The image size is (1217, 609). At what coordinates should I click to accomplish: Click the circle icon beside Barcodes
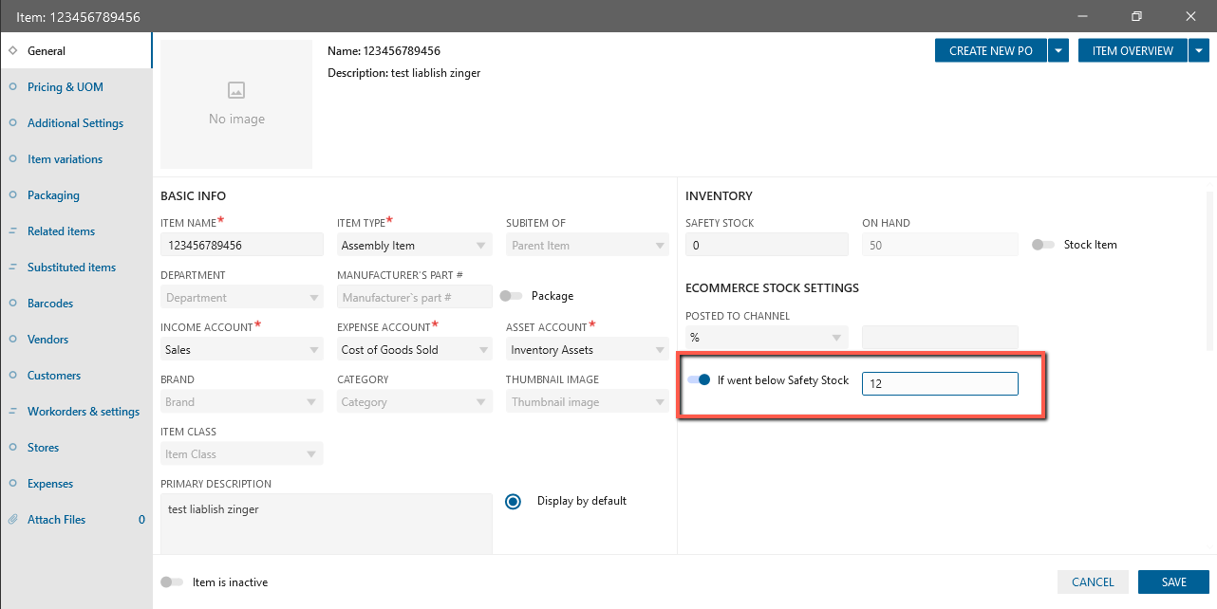tap(12, 304)
